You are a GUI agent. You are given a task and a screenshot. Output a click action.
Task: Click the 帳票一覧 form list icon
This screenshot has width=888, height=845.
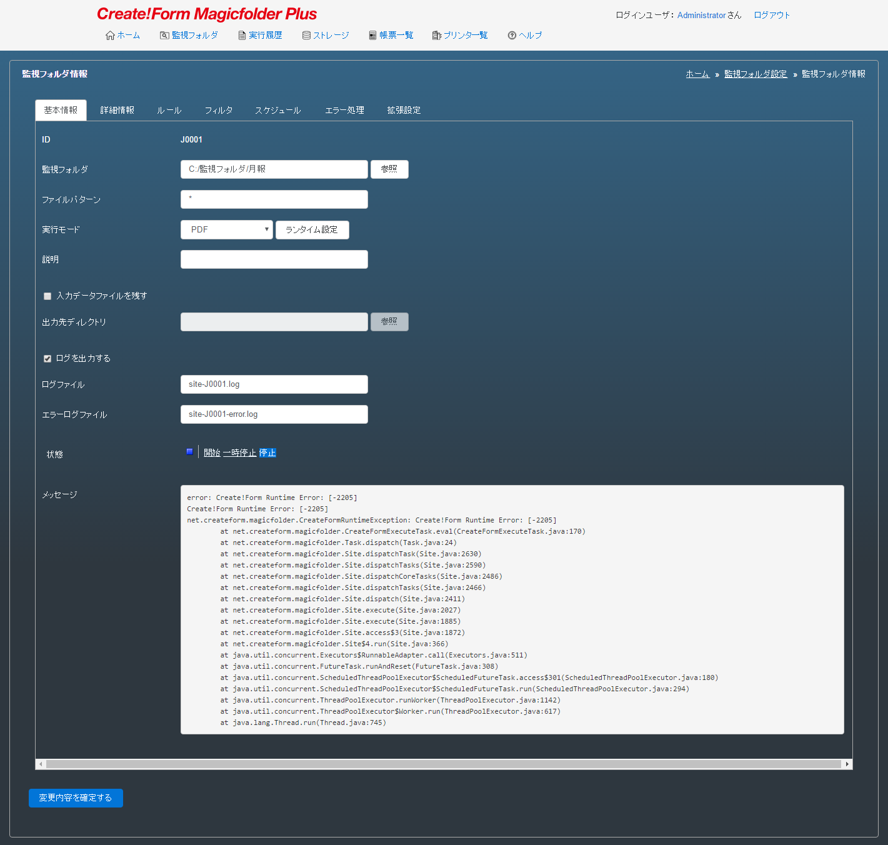tap(372, 36)
